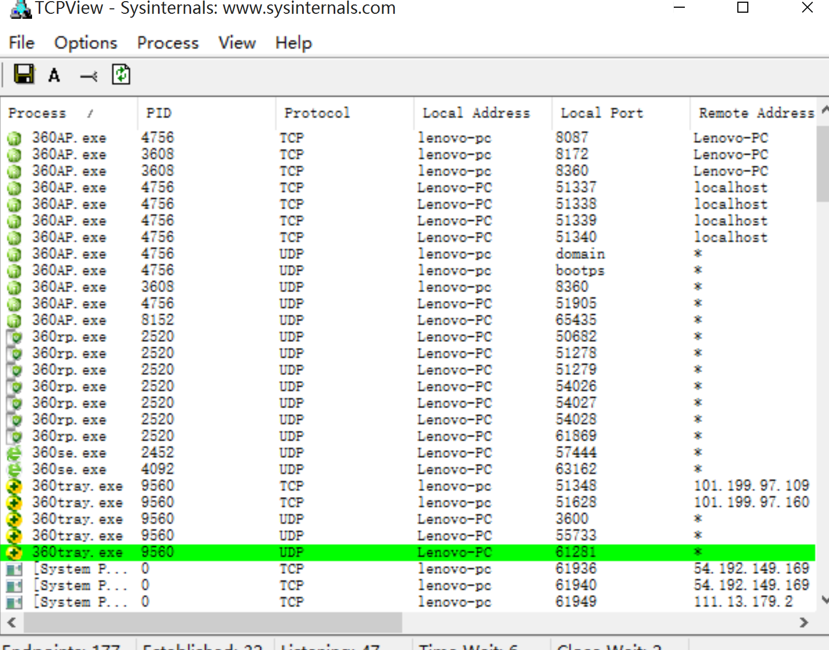
Task: Click 360tray.exe icon in port 51628 row
Action: click(x=14, y=503)
